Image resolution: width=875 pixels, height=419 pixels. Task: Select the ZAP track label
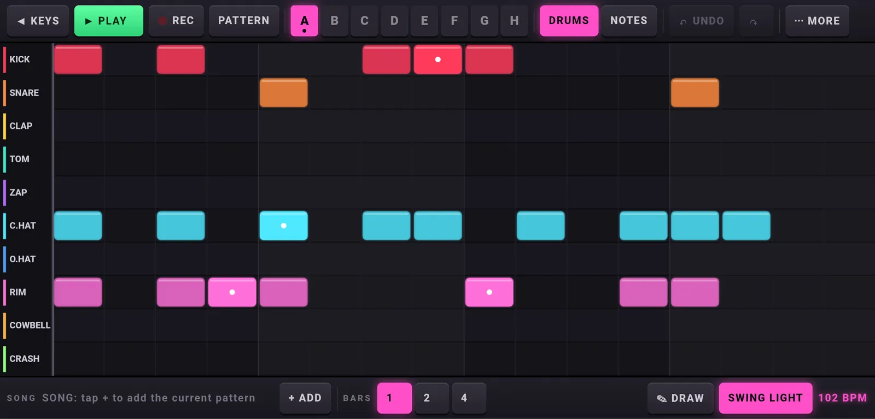[x=18, y=193]
